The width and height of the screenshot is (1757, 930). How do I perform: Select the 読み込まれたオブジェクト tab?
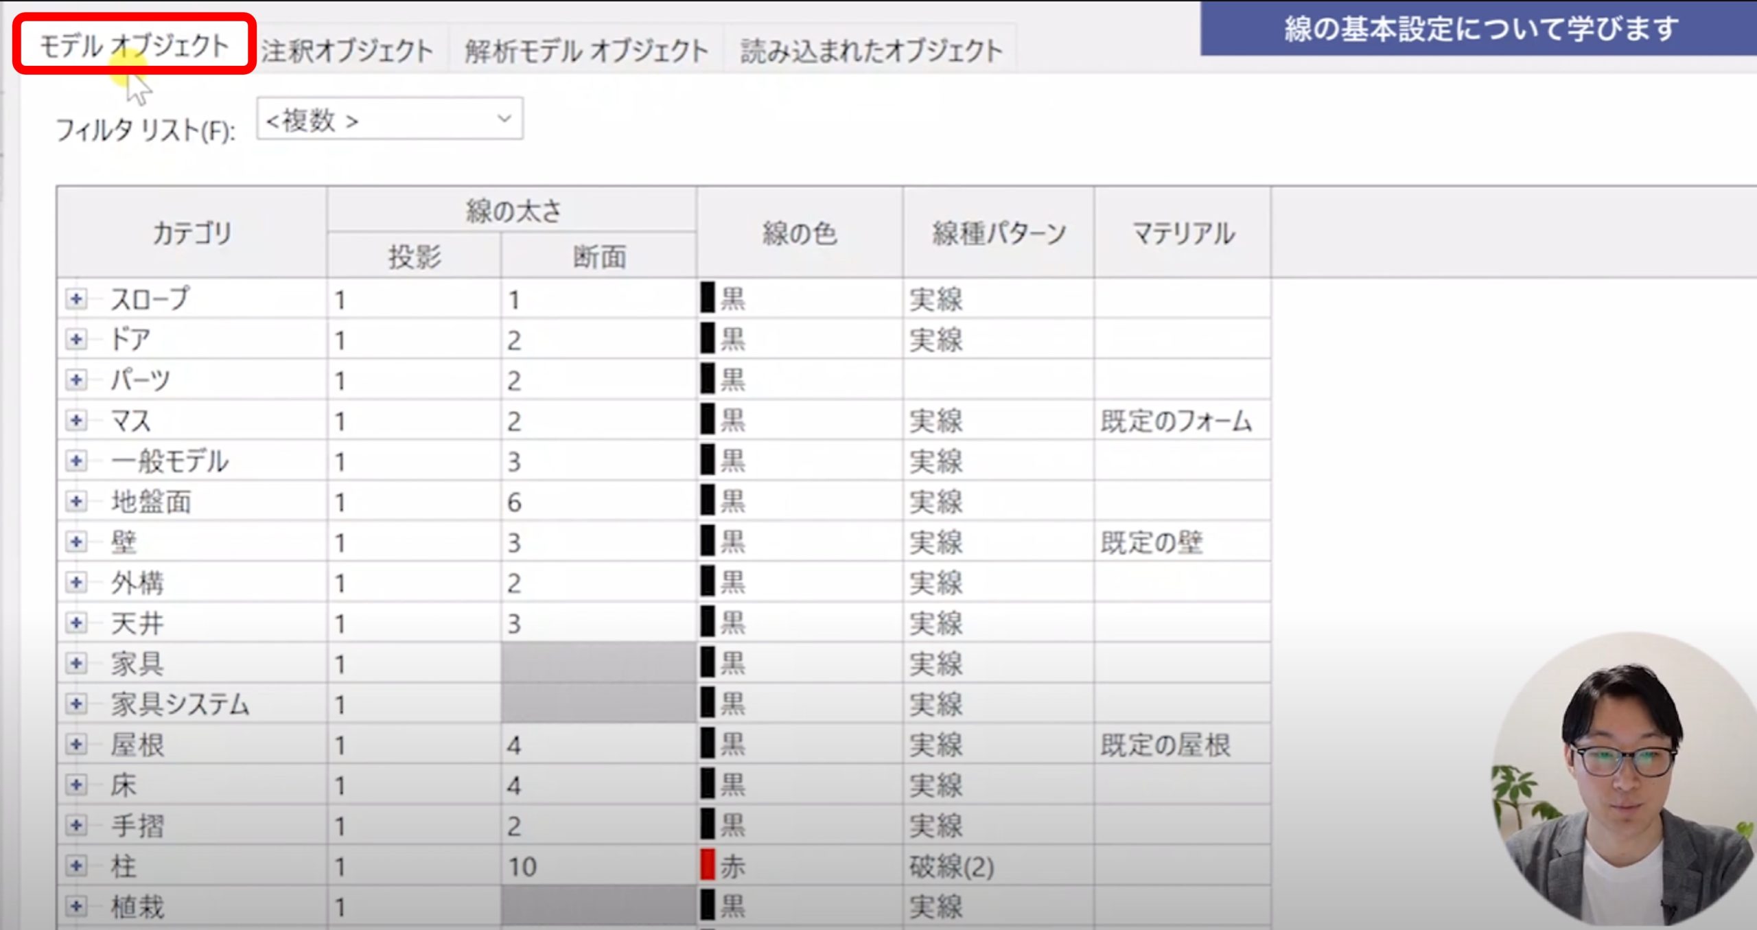point(870,49)
